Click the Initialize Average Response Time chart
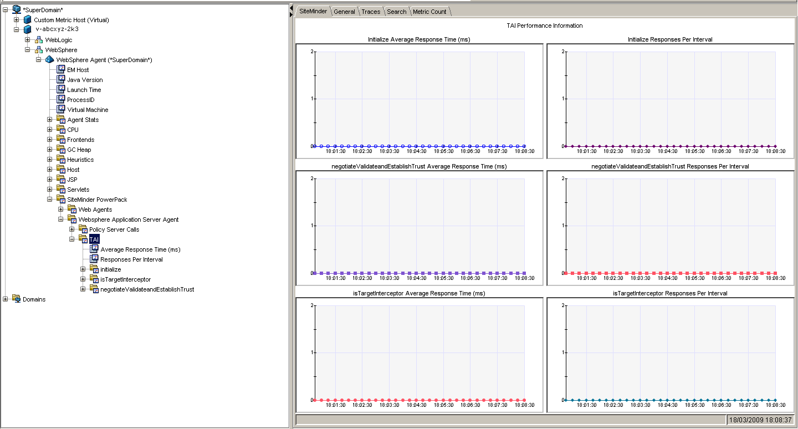The width and height of the screenshot is (798, 429). (x=420, y=101)
